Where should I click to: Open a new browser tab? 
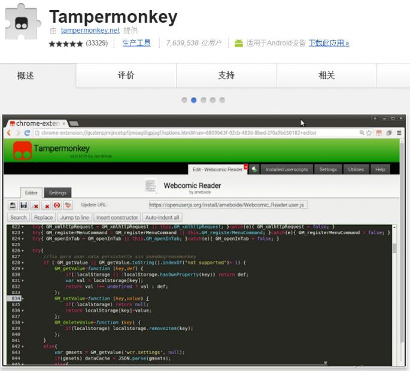(x=74, y=123)
